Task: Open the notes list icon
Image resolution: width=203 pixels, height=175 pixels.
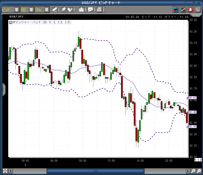Action: pyautogui.click(x=198, y=9)
